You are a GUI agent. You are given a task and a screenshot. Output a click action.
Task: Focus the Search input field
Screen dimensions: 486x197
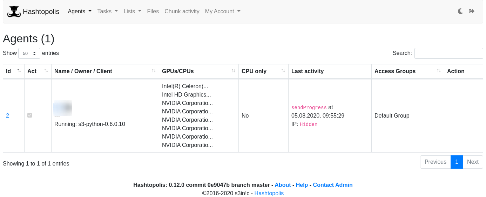point(448,53)
